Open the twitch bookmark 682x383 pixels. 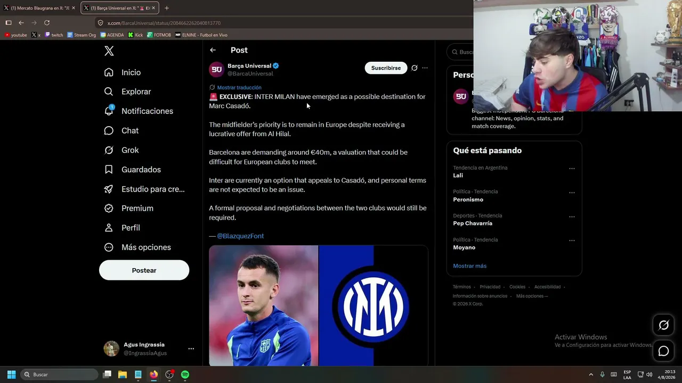[x=54, y=35]
